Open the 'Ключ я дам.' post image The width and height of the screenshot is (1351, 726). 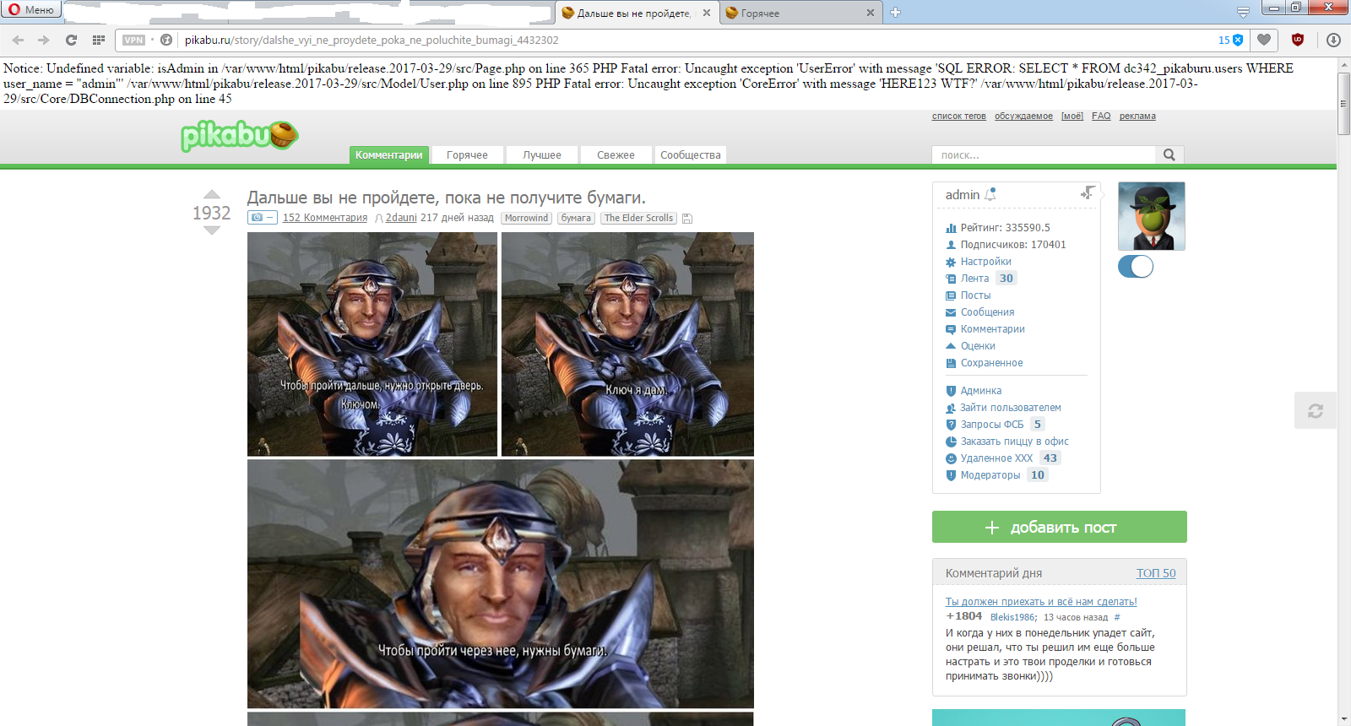click(627, 344)
